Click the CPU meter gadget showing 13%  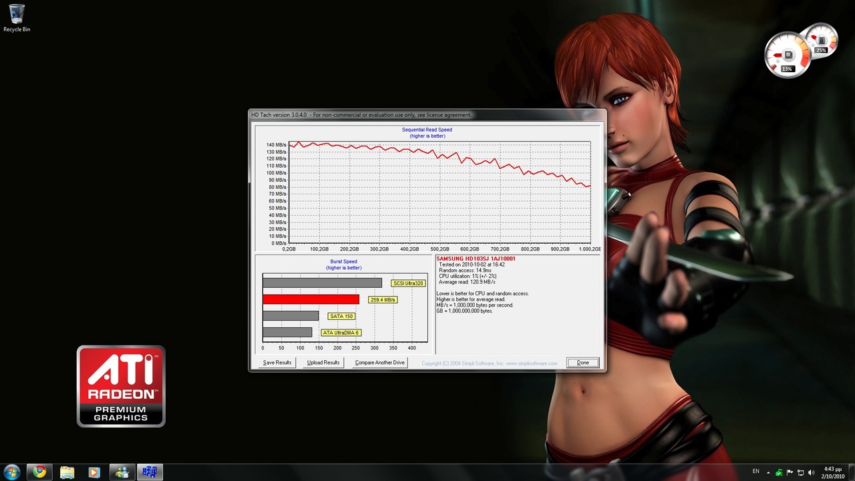pyautogui.click(x=788, y=55)
